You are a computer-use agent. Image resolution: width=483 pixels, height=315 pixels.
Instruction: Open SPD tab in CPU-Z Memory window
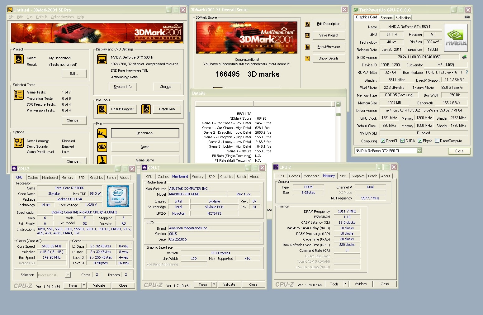(343, 176)
